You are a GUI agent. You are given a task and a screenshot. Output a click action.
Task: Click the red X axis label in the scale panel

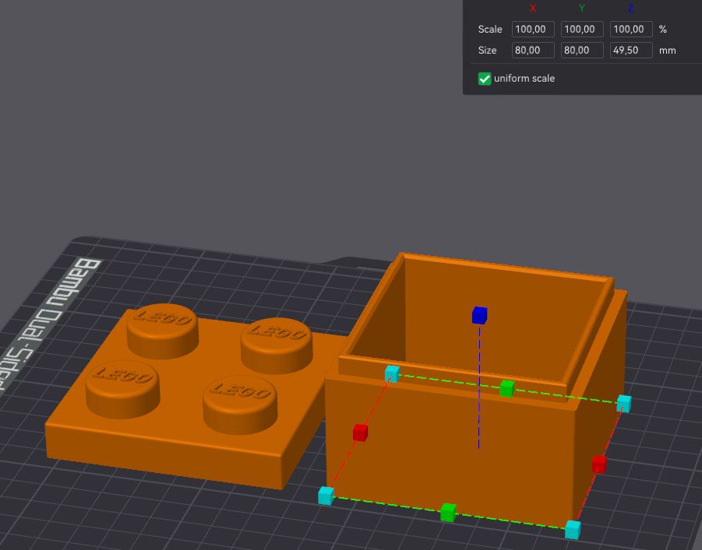(532, 9)
